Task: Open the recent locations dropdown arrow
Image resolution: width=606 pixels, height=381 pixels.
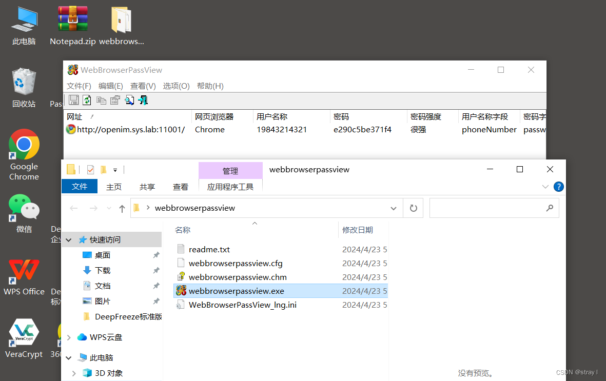Action: coord(109,208)
